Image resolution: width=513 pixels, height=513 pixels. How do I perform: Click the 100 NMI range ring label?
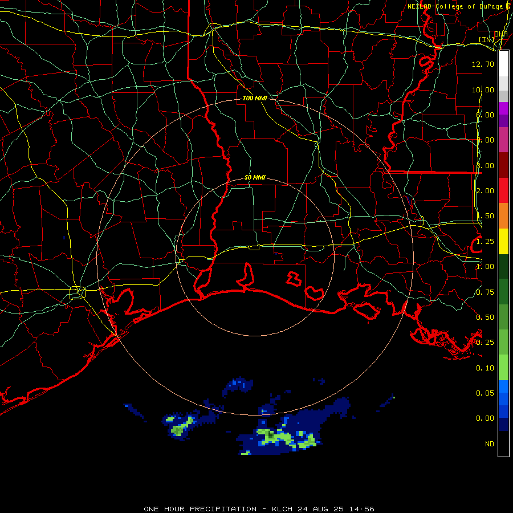pos(255,98)
